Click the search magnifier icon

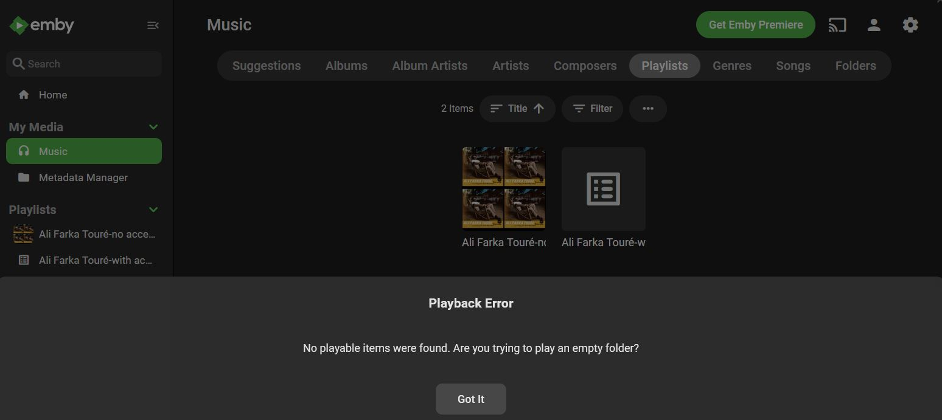click(x=19, y=64)
